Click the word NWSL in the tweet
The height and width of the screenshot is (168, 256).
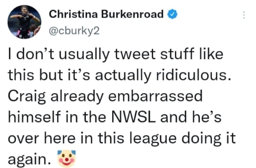pos(133,117)
